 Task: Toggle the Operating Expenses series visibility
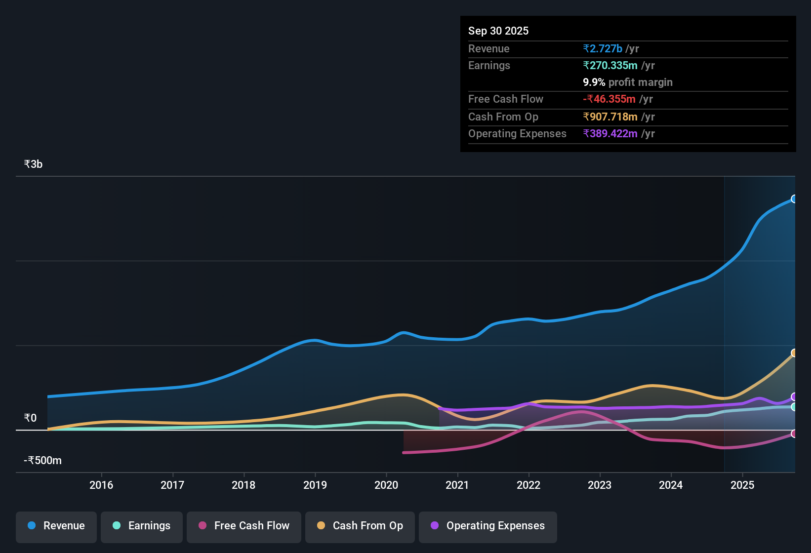point(487,526)
